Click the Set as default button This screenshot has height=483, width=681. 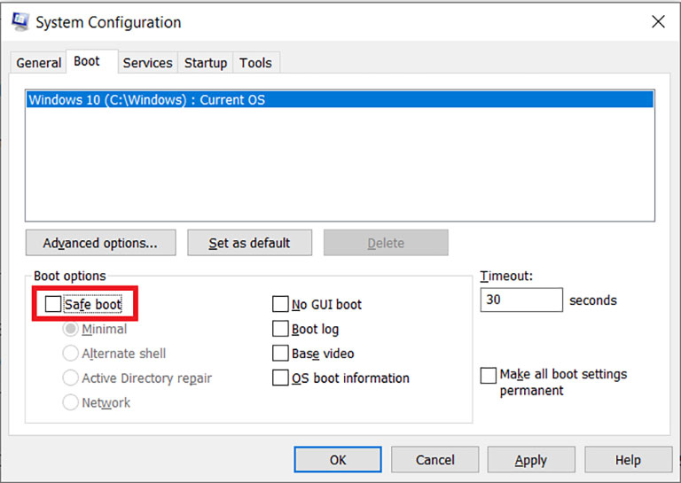[249, 243]
